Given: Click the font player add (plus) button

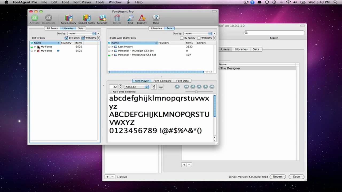Looking at the screenshot, I should click(x=177, y=87).
